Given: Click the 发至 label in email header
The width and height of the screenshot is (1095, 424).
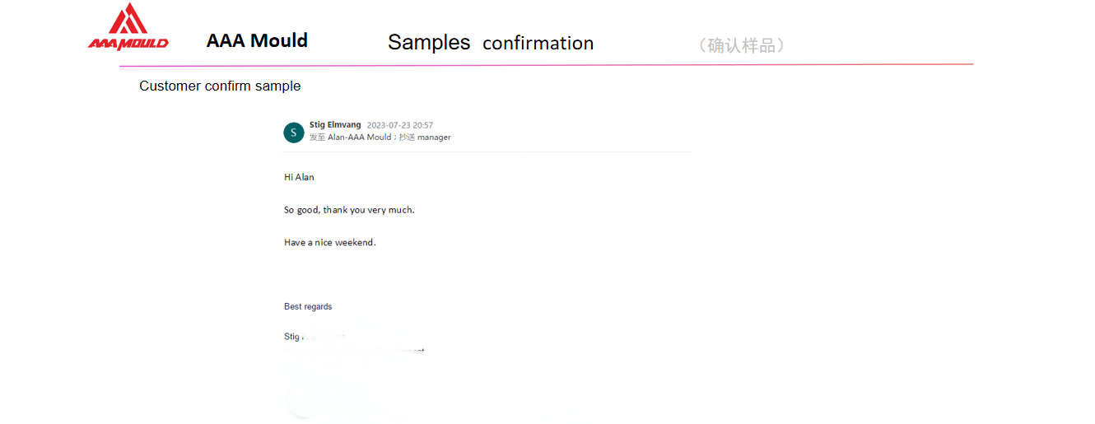Looking at the screenshot, I should tap(317, 137).
